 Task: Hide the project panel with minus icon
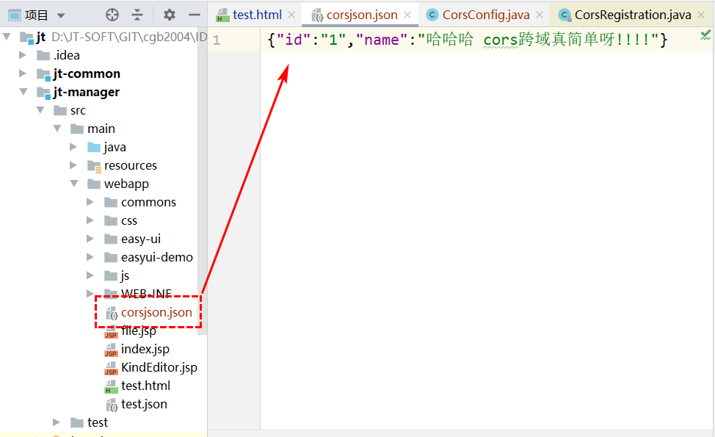click(195, 15)
